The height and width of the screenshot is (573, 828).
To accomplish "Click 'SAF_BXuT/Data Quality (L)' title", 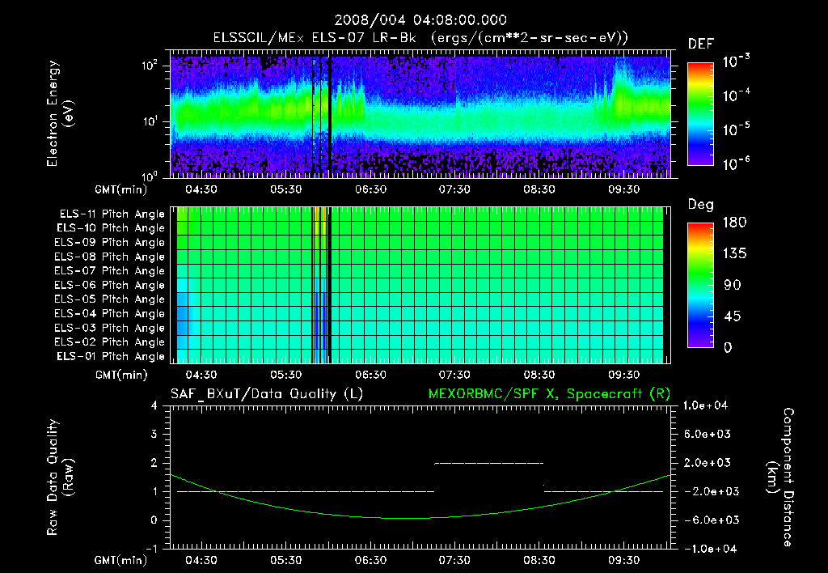I will pyautogui.click(x=267, y=394).
